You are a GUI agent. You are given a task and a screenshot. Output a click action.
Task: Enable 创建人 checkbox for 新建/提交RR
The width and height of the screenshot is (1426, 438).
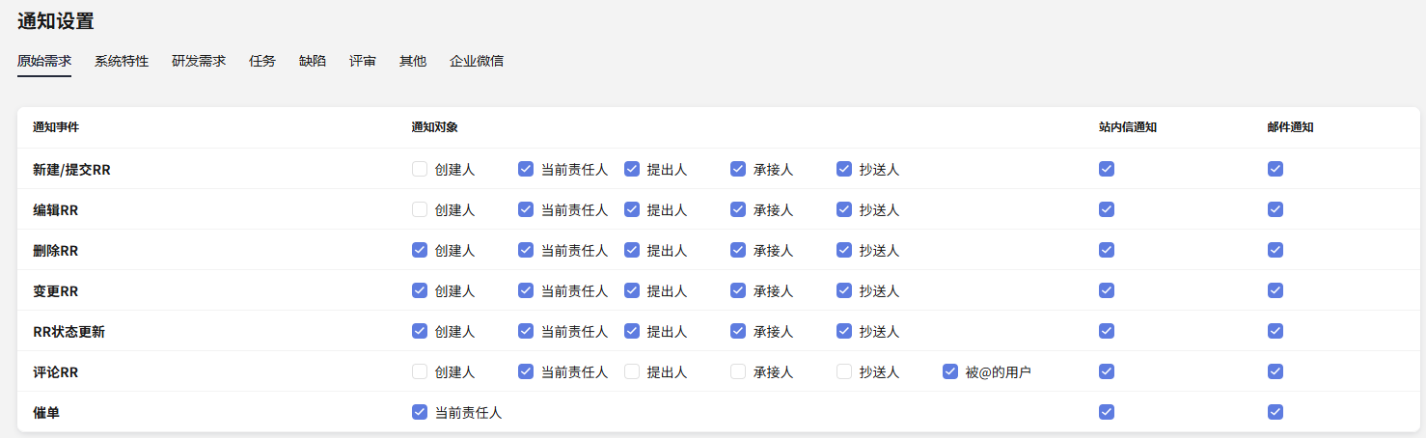420,169
